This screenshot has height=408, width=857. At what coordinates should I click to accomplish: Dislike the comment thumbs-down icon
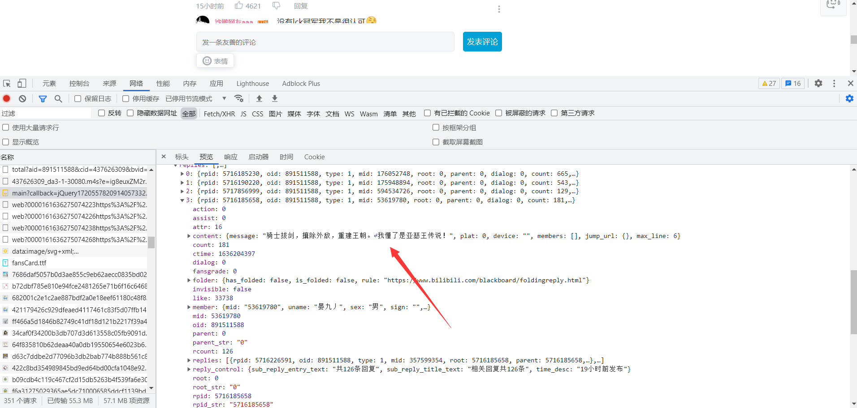point(276,5)
